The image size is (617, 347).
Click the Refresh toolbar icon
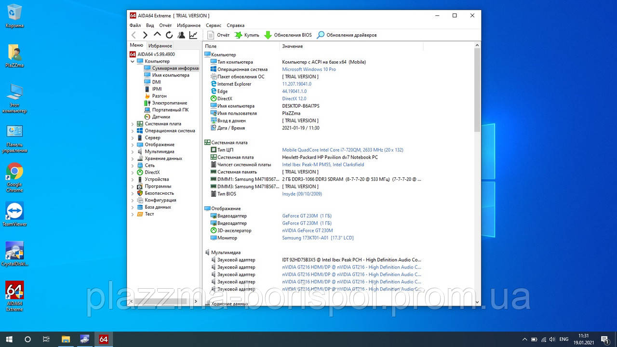tap(169, 35)
